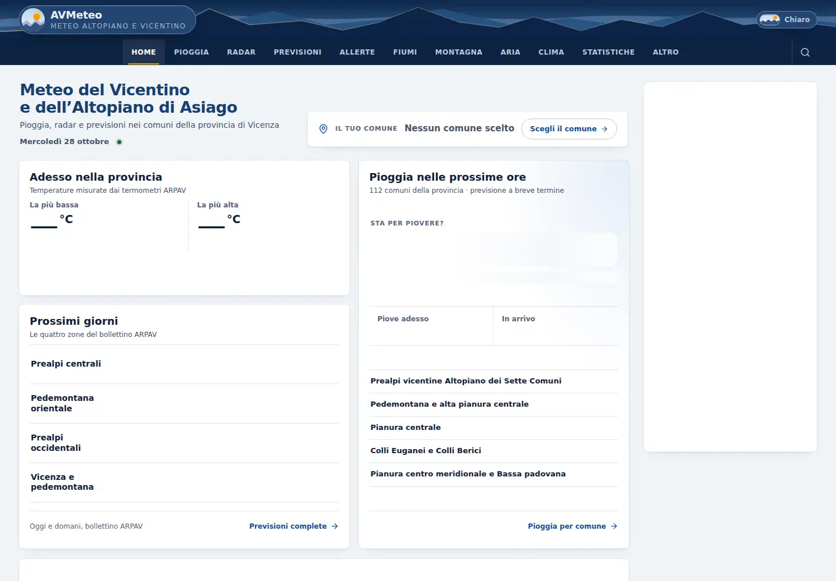Open the Previsioni menu item
The height and width of the screenshot is (581, 836).
[297, 52]
